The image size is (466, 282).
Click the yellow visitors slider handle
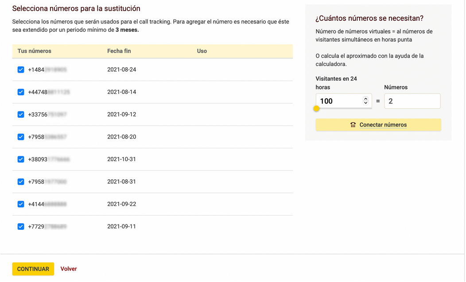pos(316,108)
